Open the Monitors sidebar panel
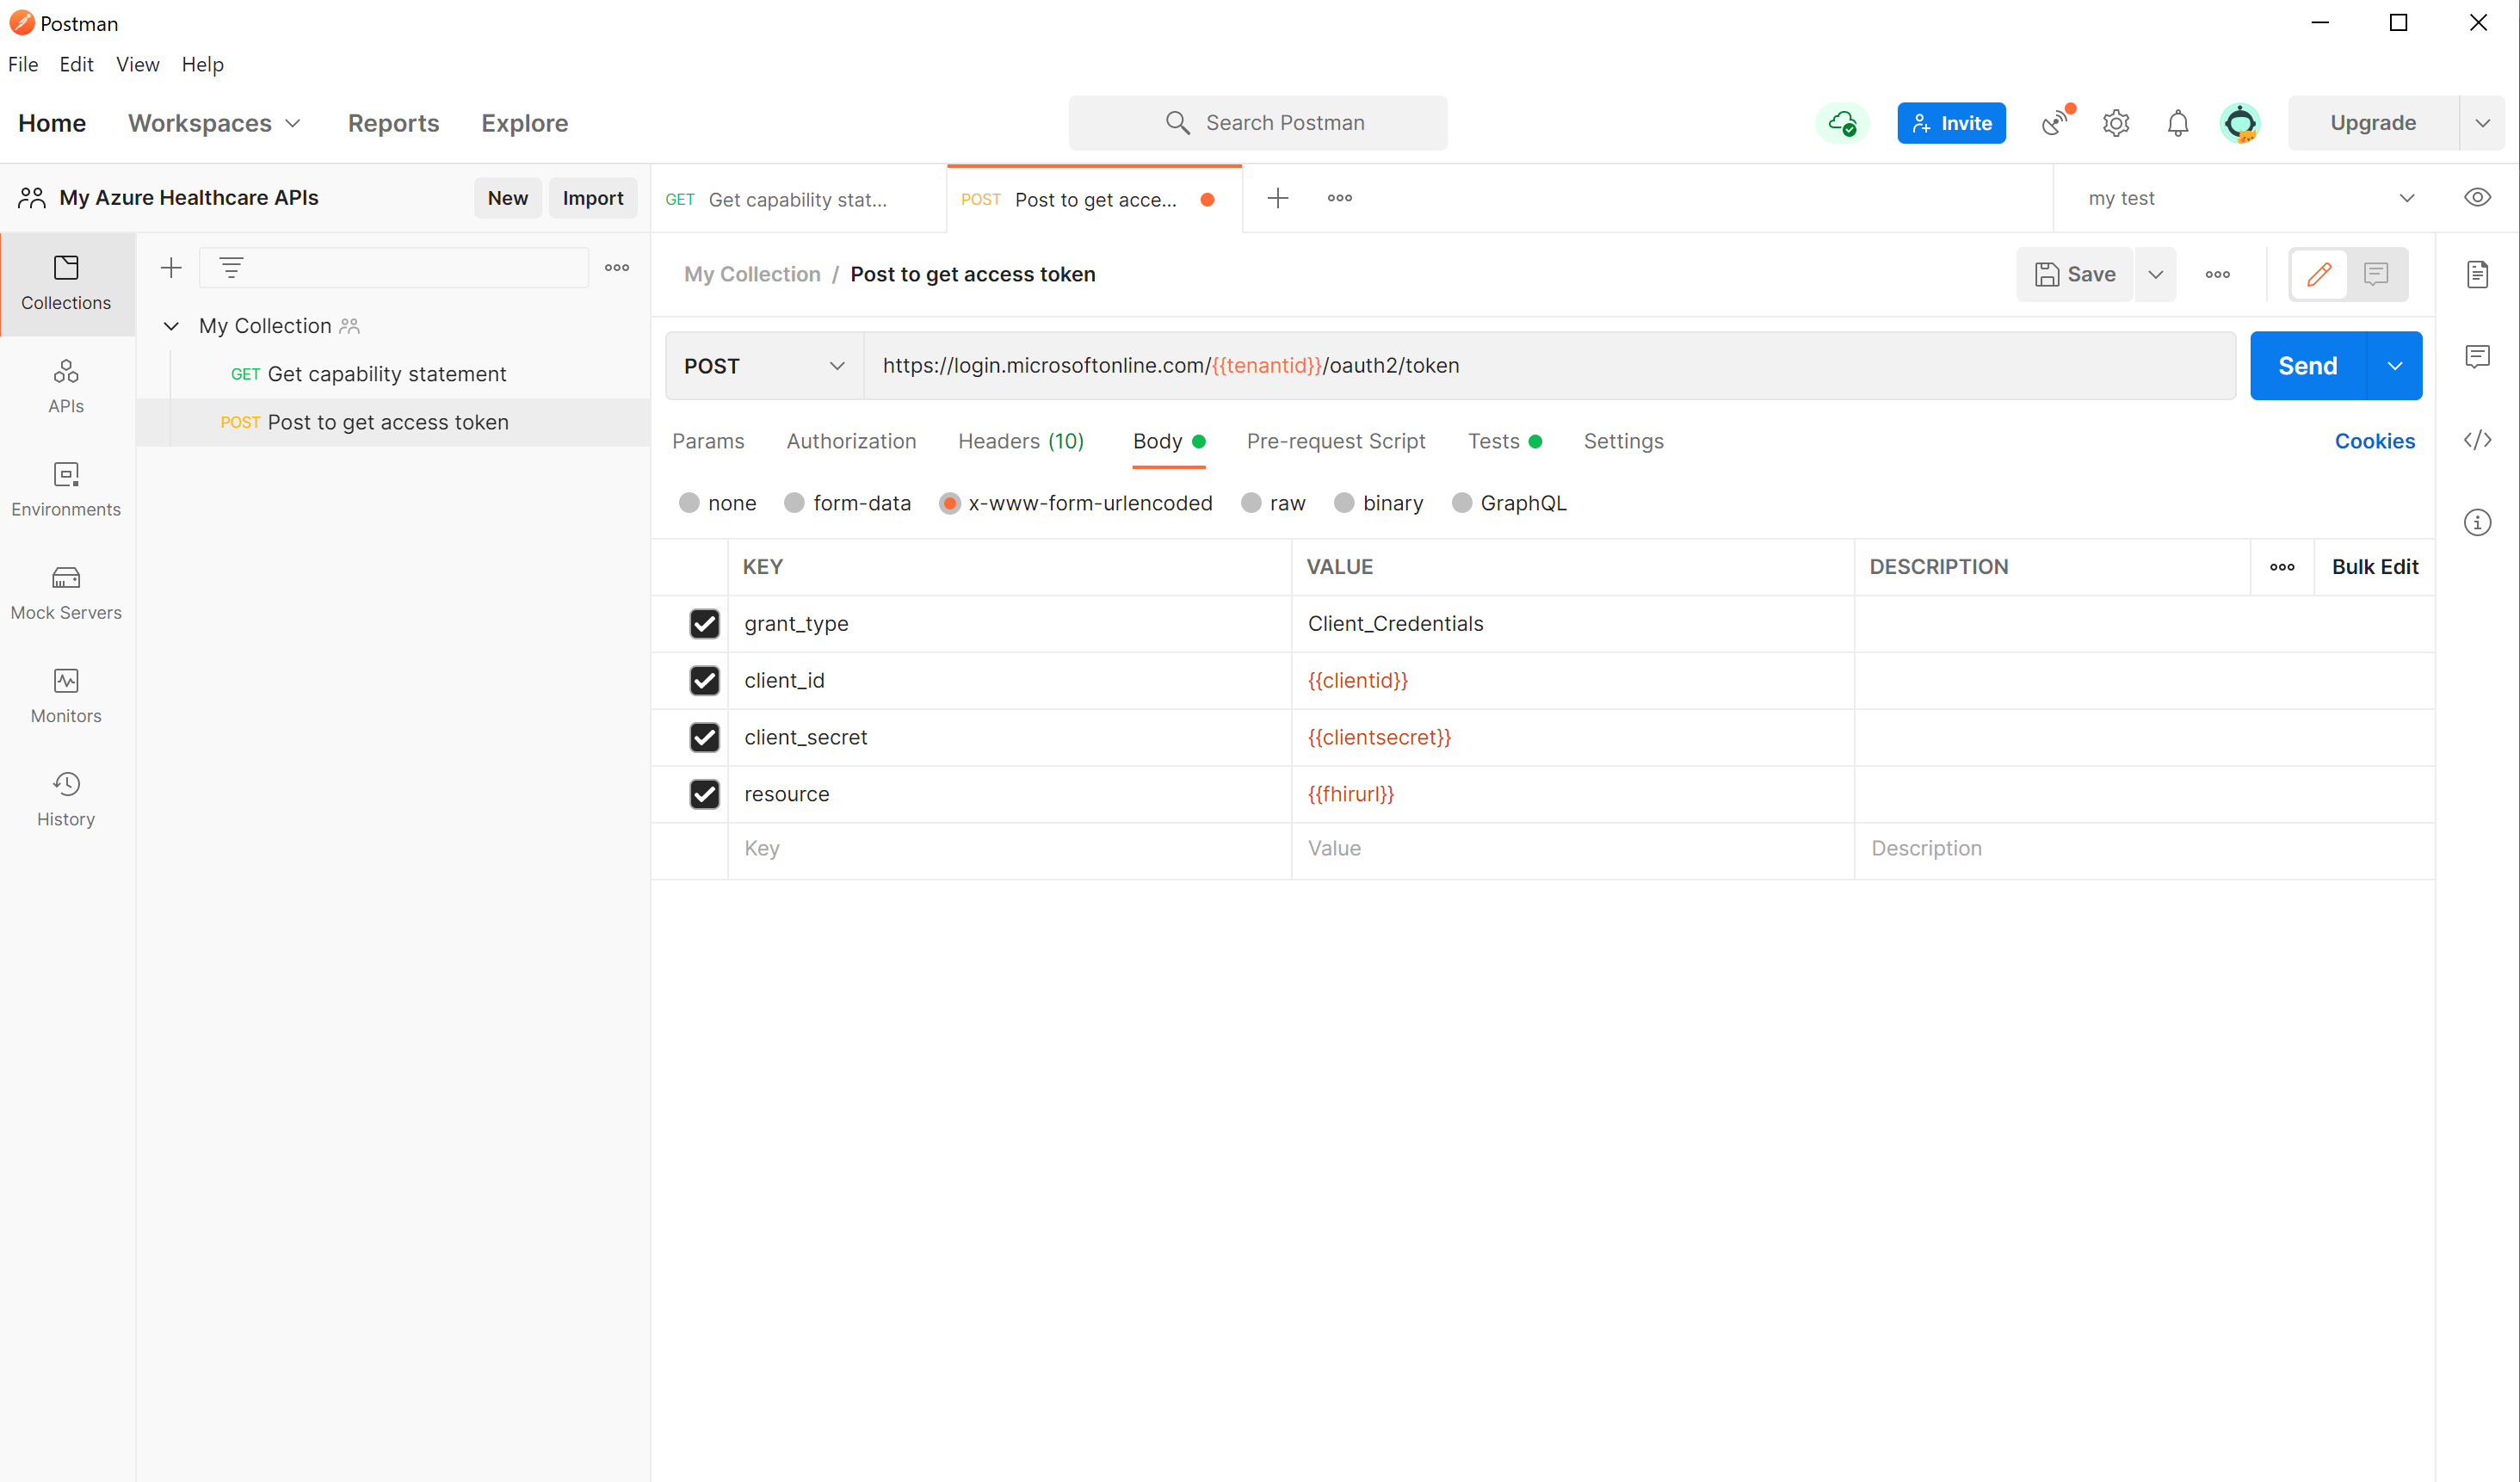Screen dimensions: 2520x1482 (66, 696)
